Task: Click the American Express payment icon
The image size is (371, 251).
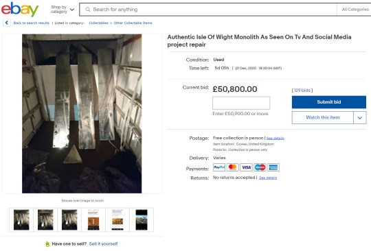Action: coord(273,167)
